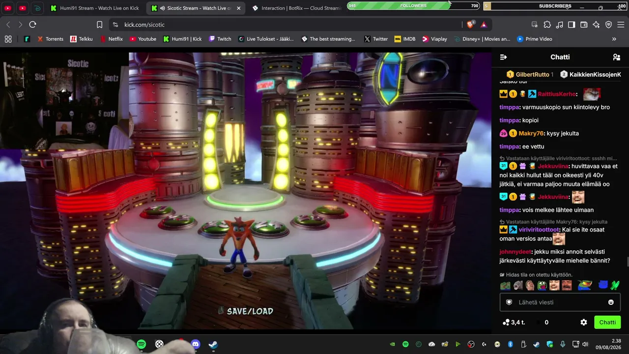Collapse the chat panel with arrow icon
629x354 pixels.
tap(503, 57)
